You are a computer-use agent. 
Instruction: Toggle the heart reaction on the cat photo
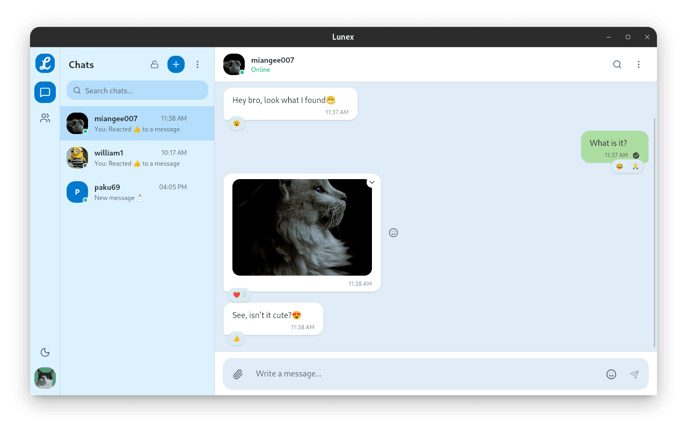239,294
